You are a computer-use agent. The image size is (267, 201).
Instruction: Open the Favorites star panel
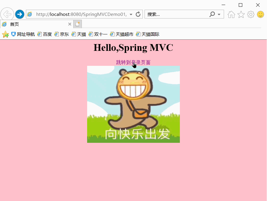coord(241,14)
